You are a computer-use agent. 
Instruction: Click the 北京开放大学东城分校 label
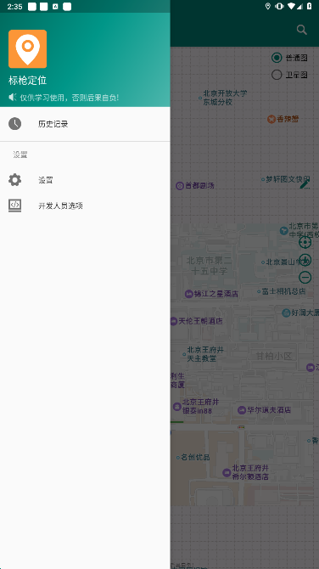(x=222, y=98)
